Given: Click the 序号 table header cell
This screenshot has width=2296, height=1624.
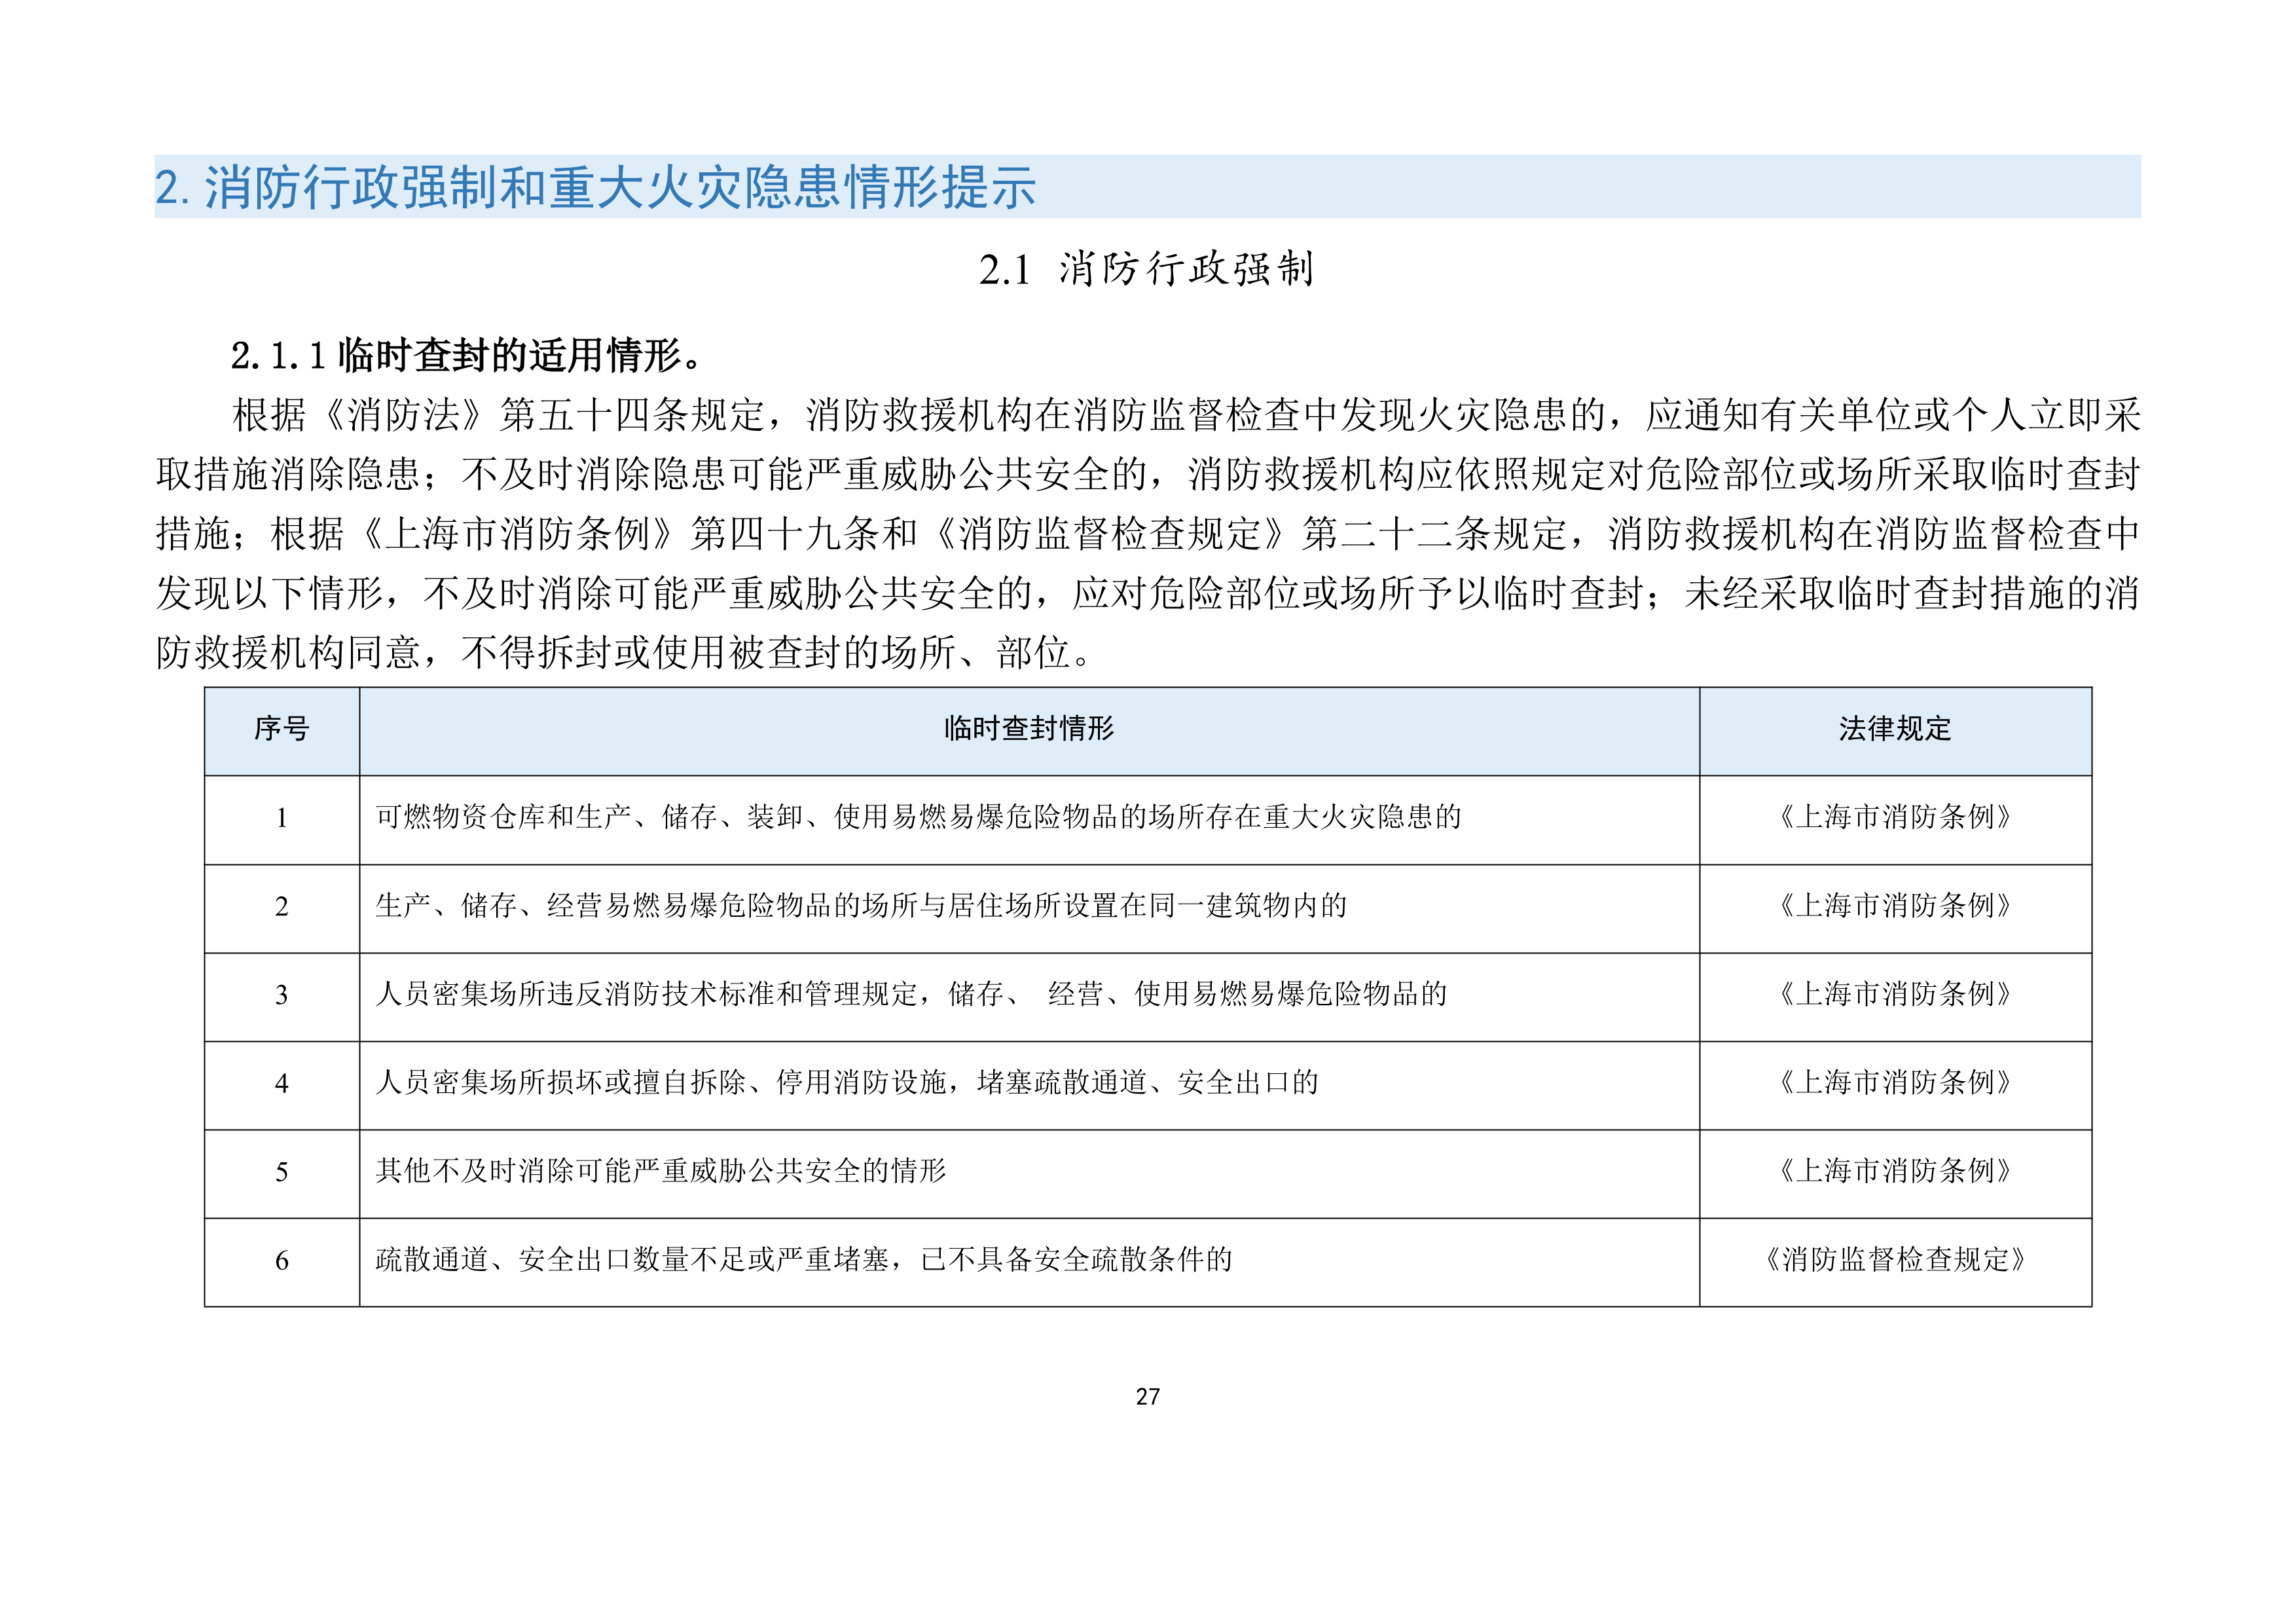Looking at the screenshot, I should tap(282, 729).
